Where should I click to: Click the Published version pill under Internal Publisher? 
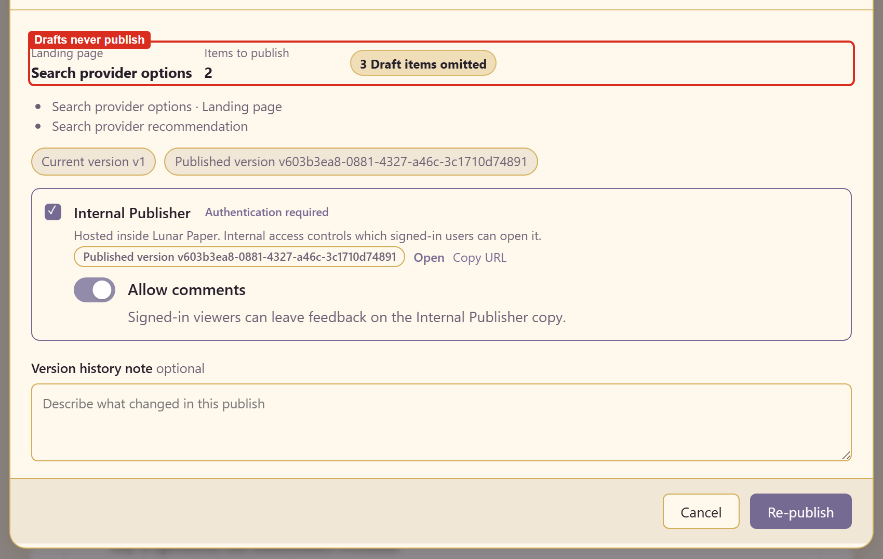239,257
